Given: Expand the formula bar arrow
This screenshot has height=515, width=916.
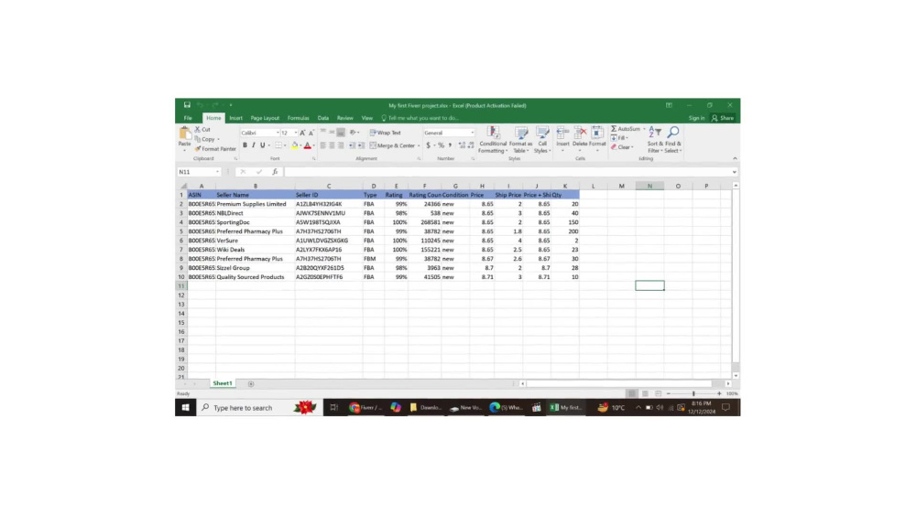Looking at the screenshot, I should coord(735,172).
